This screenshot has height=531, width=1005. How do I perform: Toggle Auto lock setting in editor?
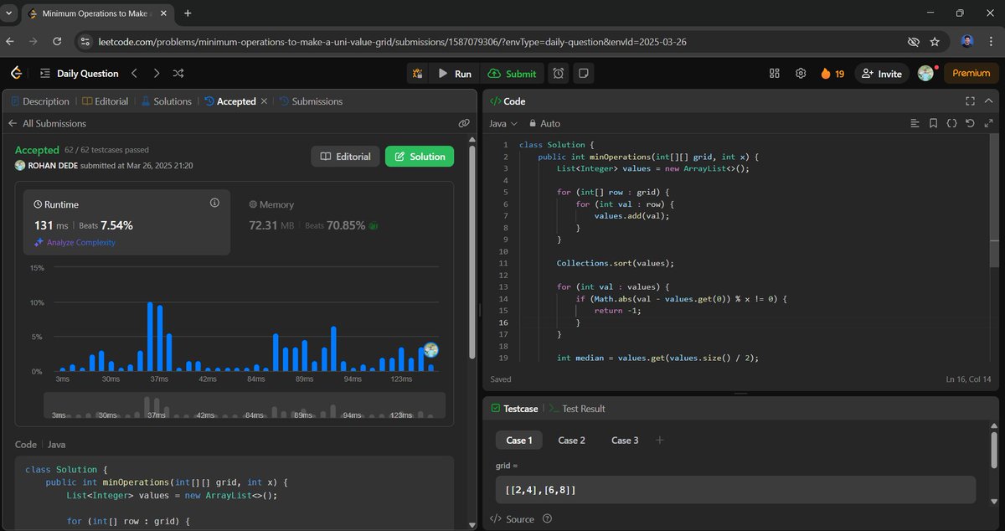click(x=544, y=123)
